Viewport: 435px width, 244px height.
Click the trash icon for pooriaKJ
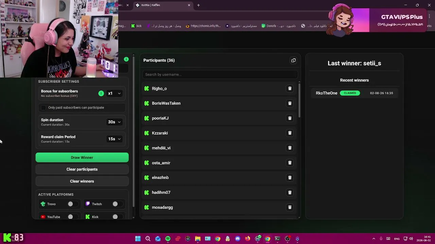tap(290, 118)
